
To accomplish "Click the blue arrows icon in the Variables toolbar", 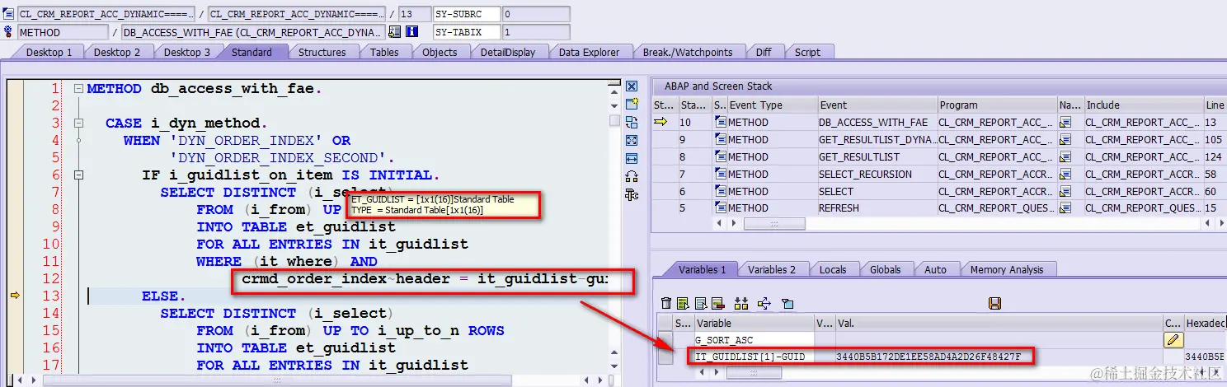I will click(x=764, y=304).
